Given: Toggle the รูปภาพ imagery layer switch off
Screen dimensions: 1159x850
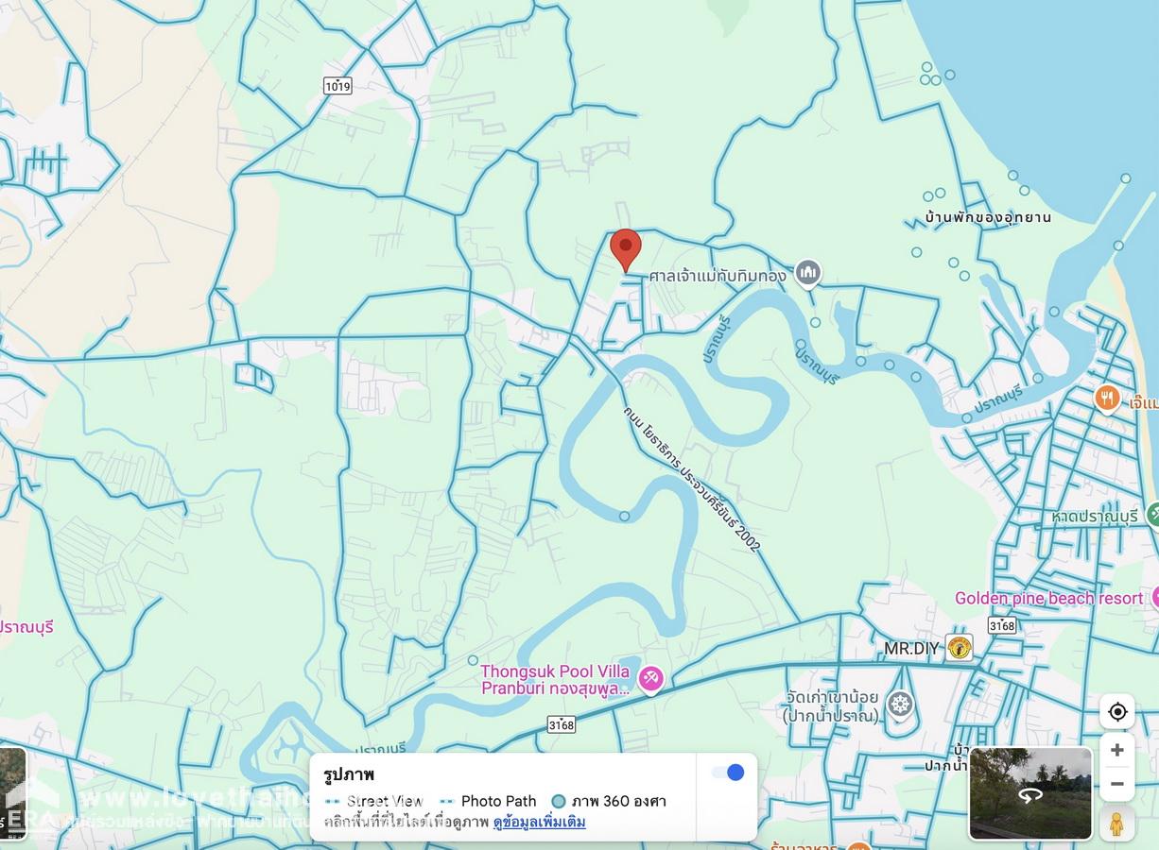Looking at the screenshot, I should pos(728,773).
